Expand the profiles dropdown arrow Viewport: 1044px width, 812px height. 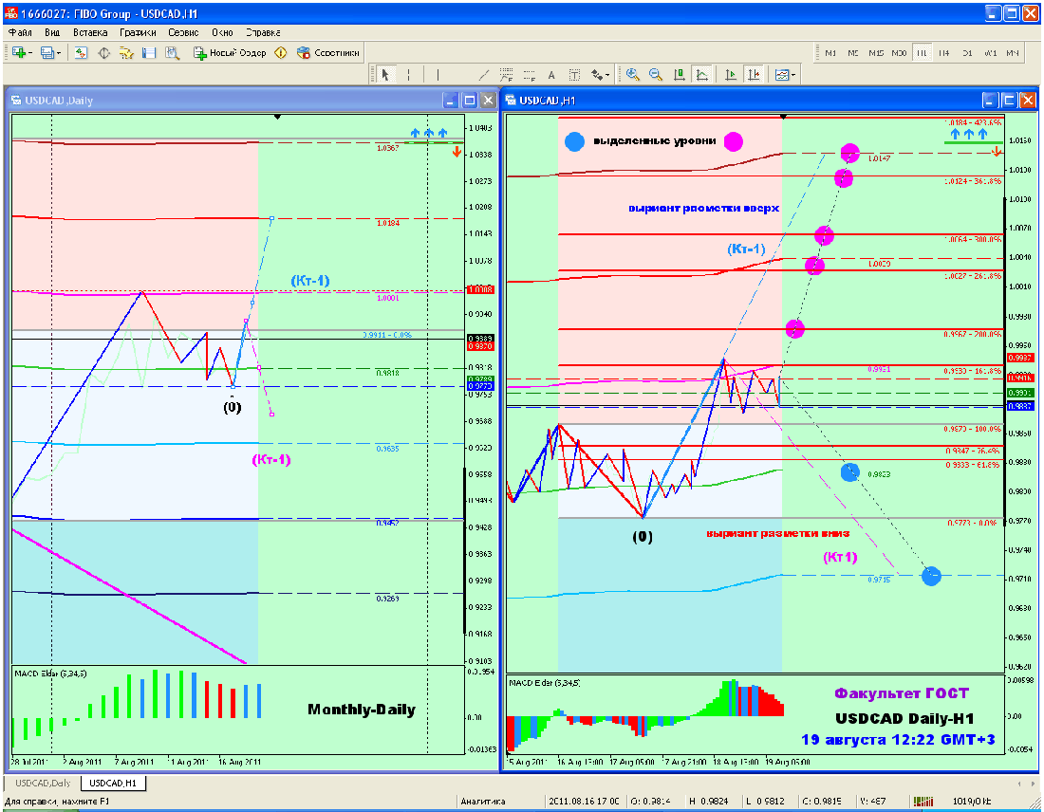click(59, 53)
